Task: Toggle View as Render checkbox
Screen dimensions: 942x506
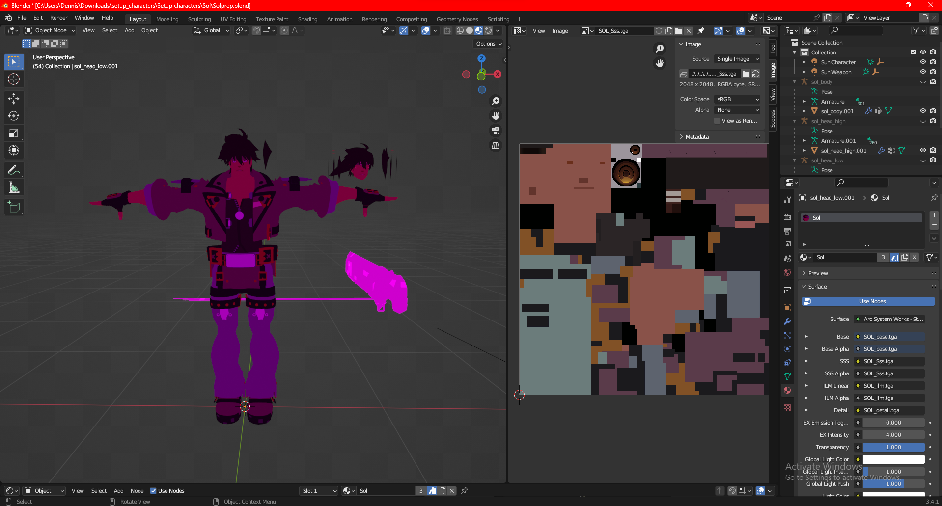Action: coord(717,121)
